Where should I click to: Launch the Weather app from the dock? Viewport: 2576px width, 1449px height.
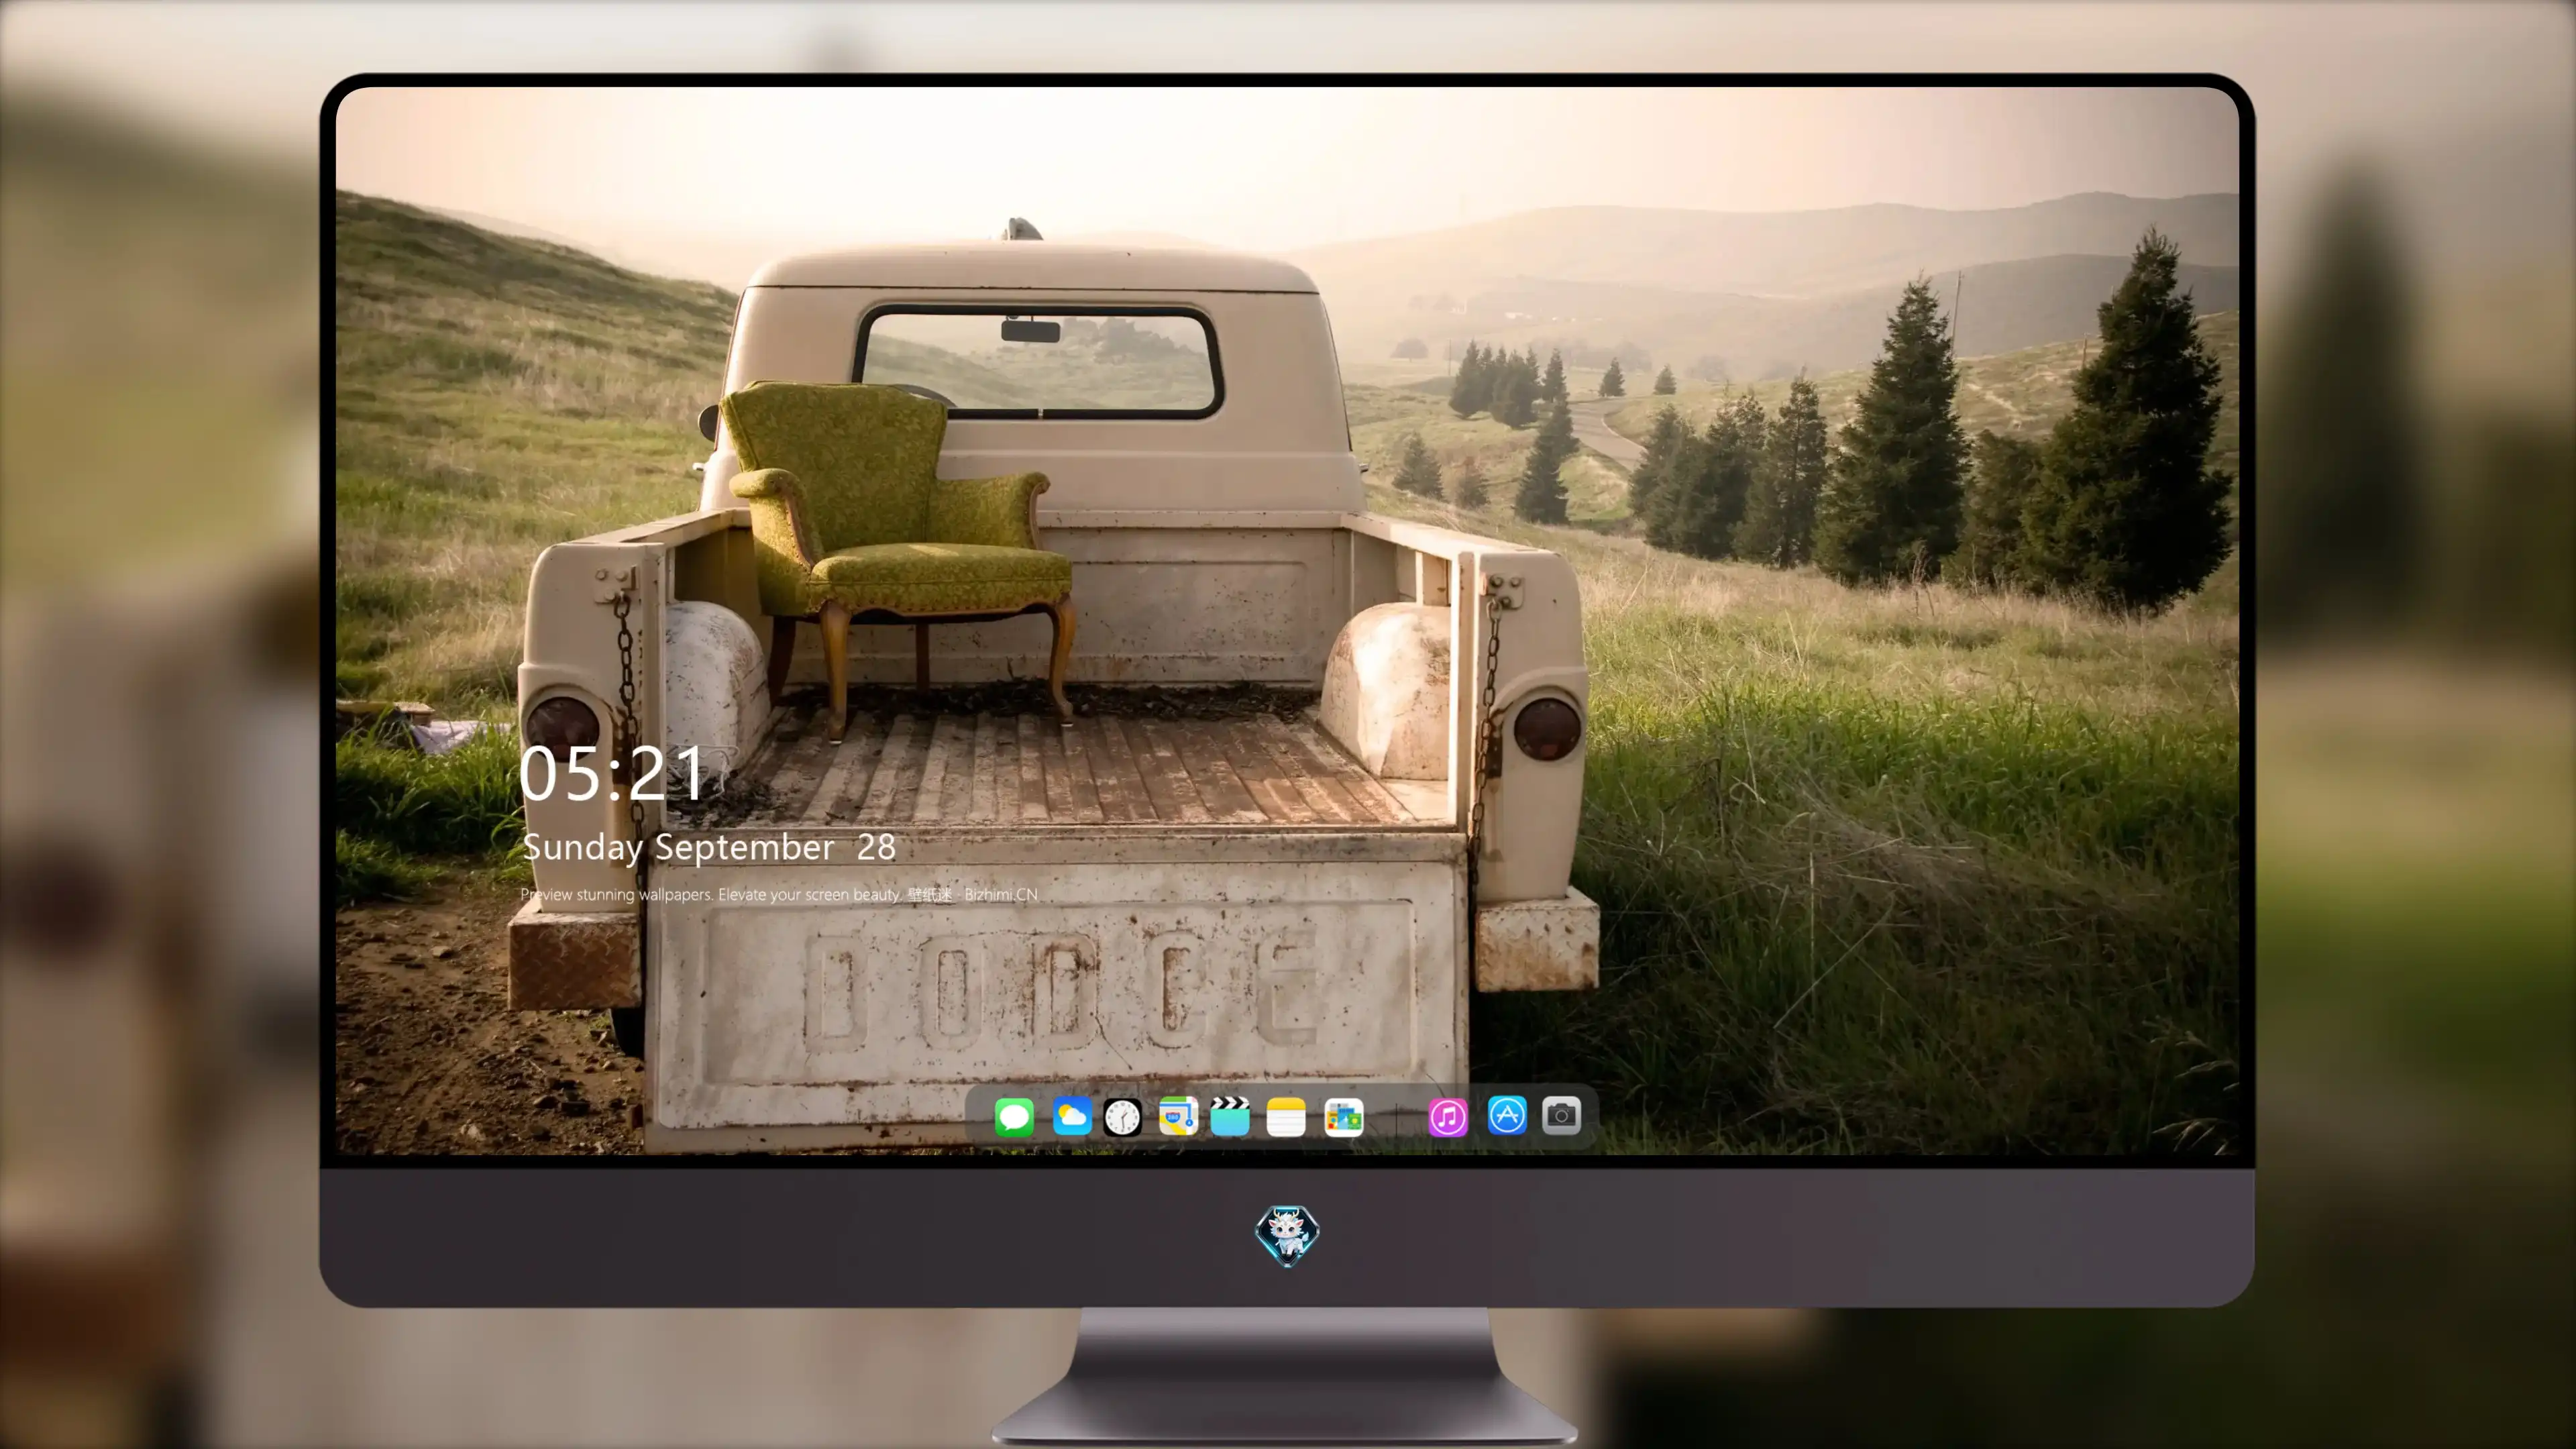coord(1071,1116)
